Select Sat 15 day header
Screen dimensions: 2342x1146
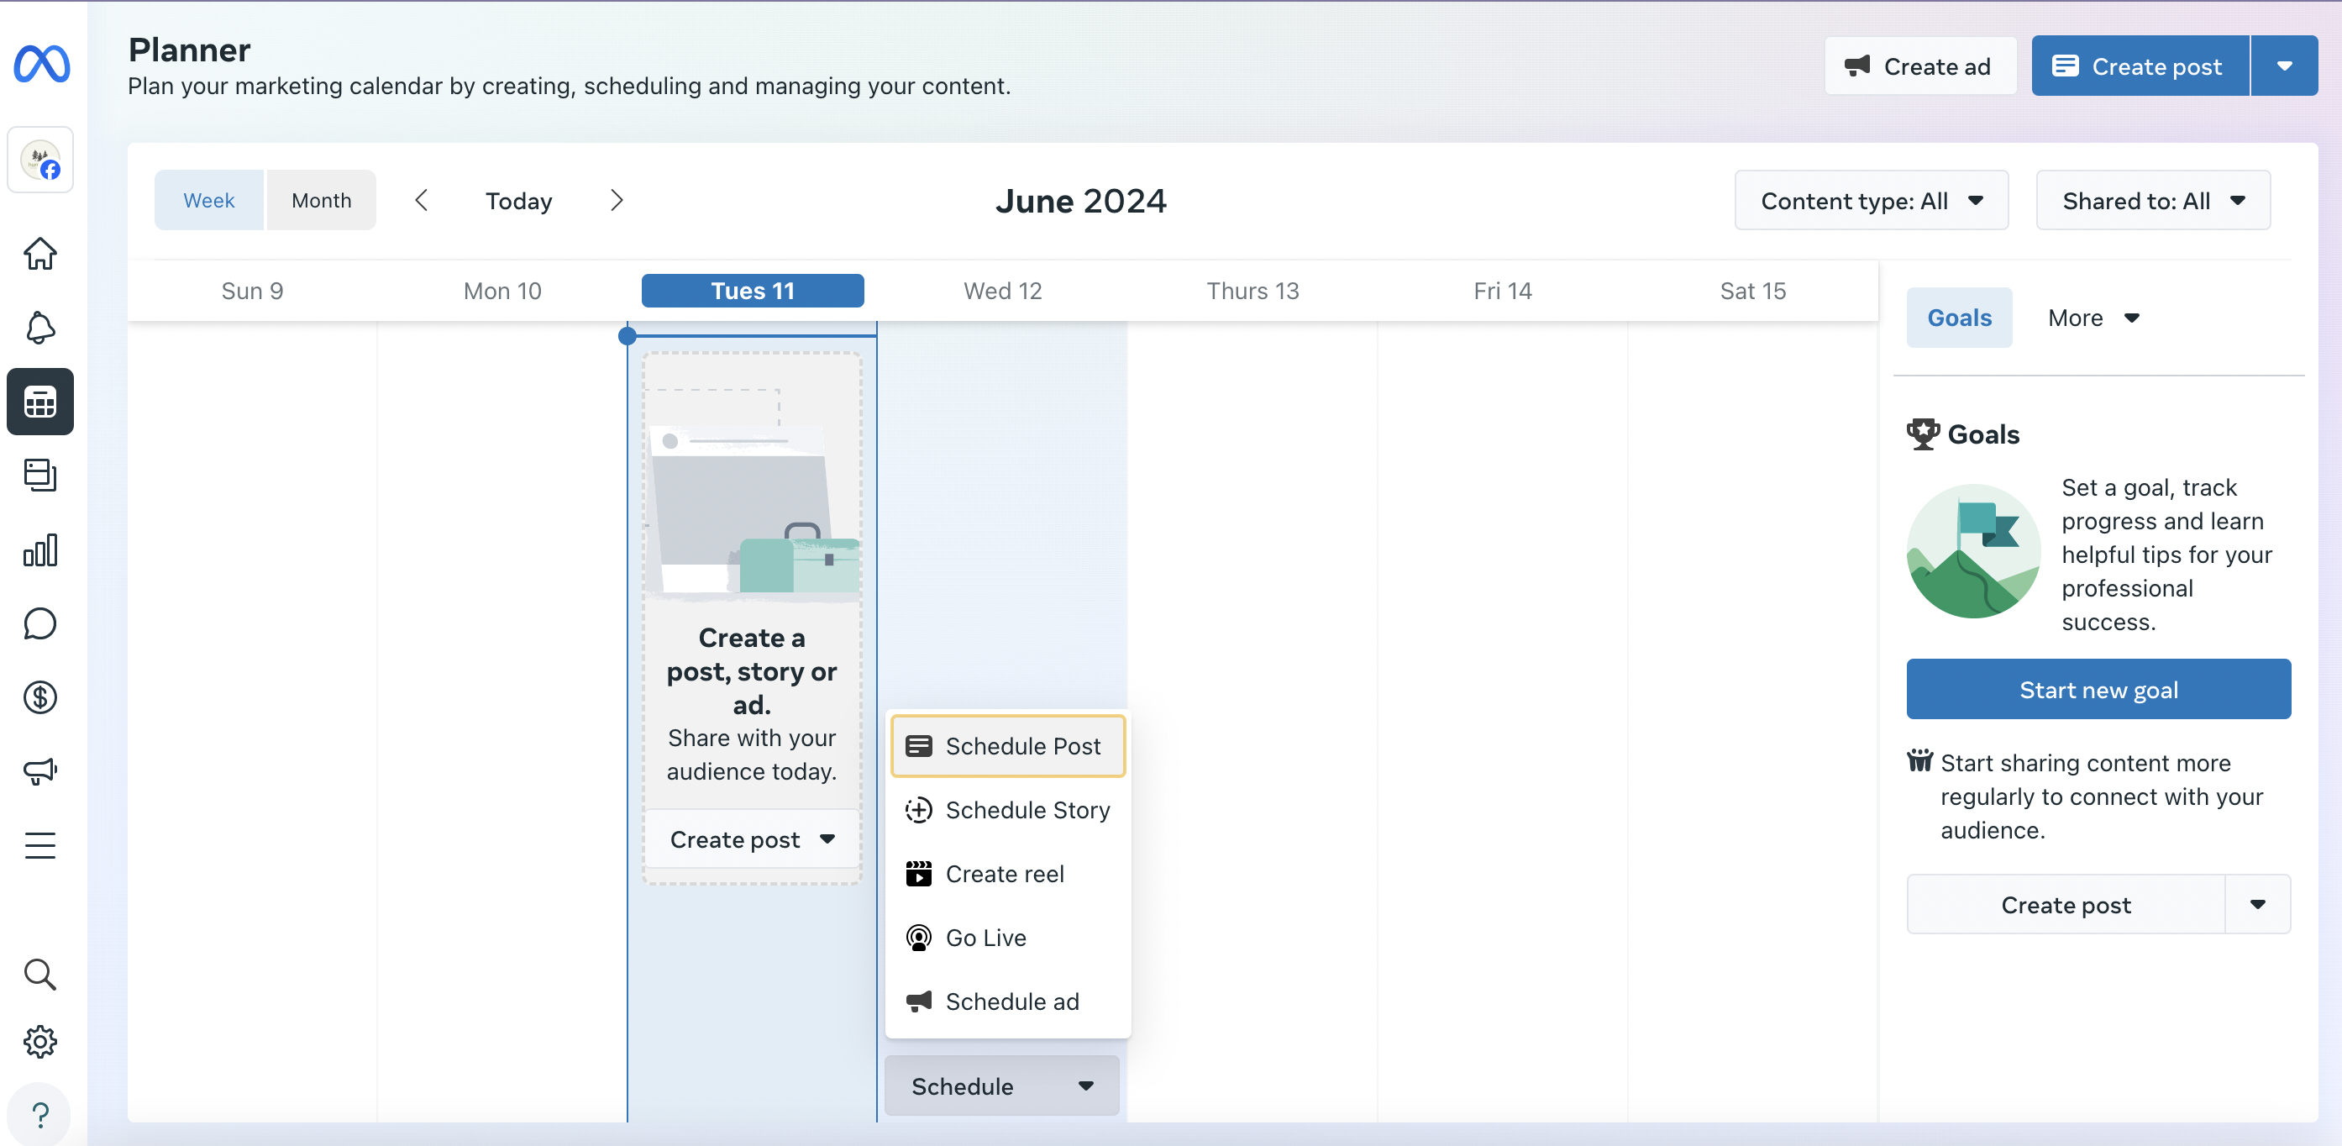[1753, 290]
